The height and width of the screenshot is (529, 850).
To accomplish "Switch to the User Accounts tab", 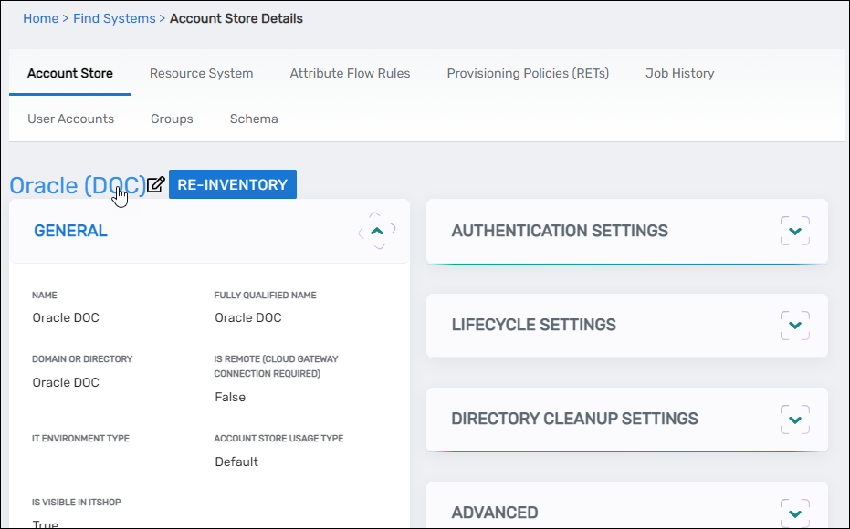I will click(70, 119).
